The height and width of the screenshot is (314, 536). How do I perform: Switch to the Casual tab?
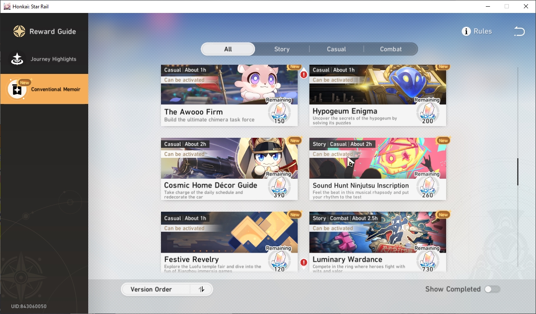point(337,49)
